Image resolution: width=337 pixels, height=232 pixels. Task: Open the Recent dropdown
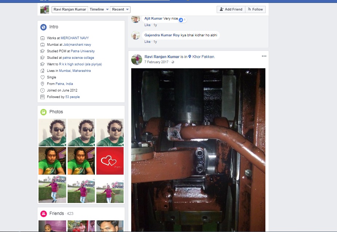(x=120, y=9)
